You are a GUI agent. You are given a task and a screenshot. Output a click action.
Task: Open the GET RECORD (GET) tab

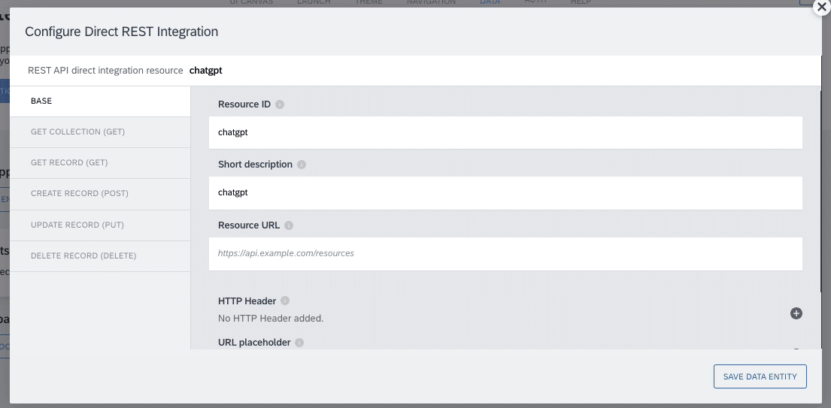(100, 162)
